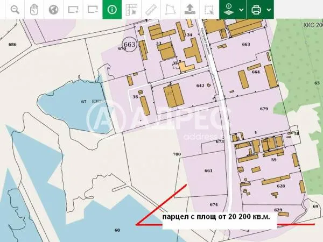Choose the rectangle selection tool
This screenshot has width=323, height=242.
[208, 10]
